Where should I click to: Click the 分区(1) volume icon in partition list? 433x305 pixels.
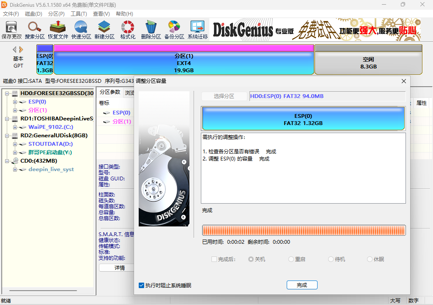[x=106, y=122]
